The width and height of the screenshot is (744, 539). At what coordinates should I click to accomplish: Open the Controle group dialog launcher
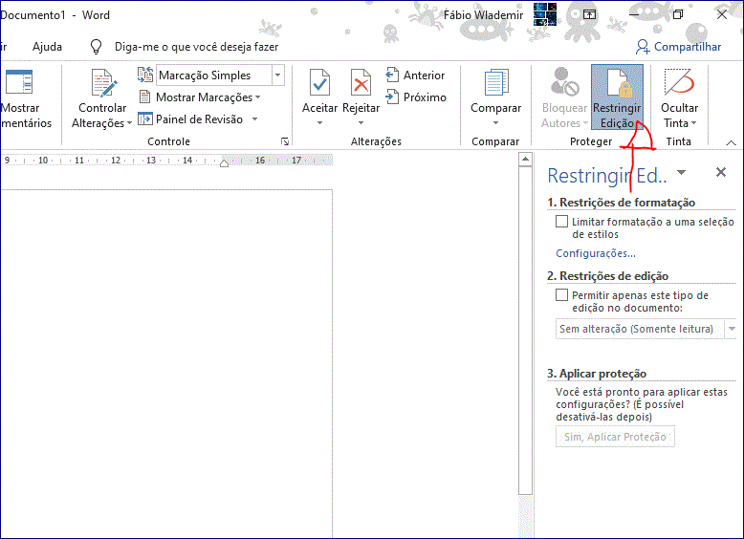(285, 141)
